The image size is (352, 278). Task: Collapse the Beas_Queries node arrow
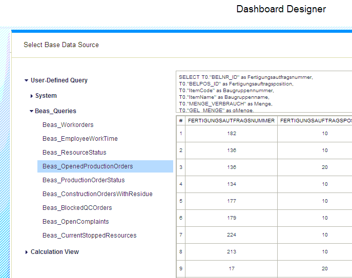(32, 111)
